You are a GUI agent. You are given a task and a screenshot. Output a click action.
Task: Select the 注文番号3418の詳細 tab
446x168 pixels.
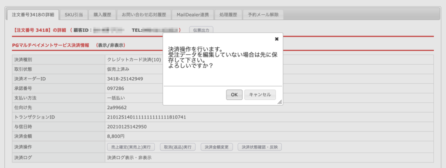pos(33,15)
